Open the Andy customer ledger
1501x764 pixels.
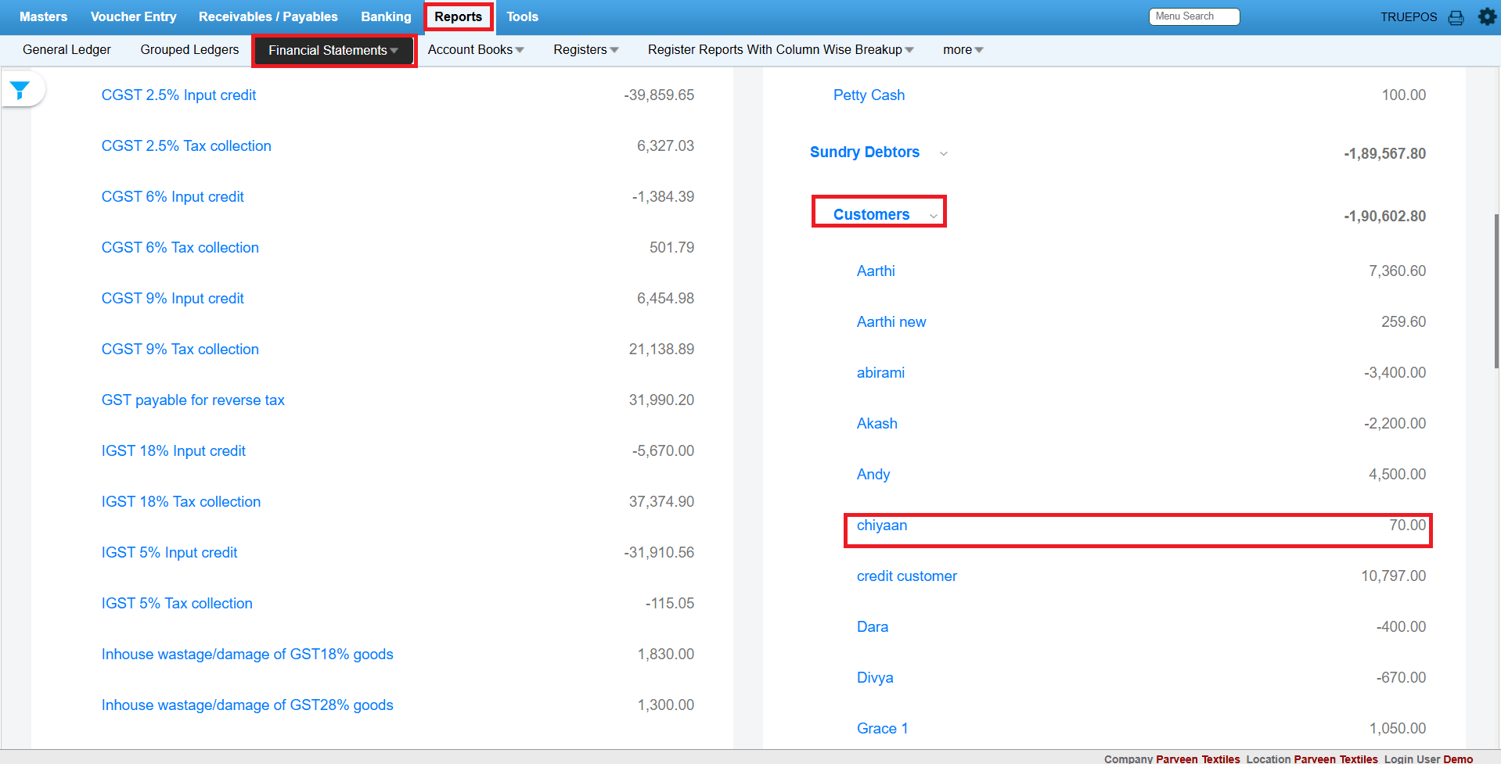[x=873, y=475]
